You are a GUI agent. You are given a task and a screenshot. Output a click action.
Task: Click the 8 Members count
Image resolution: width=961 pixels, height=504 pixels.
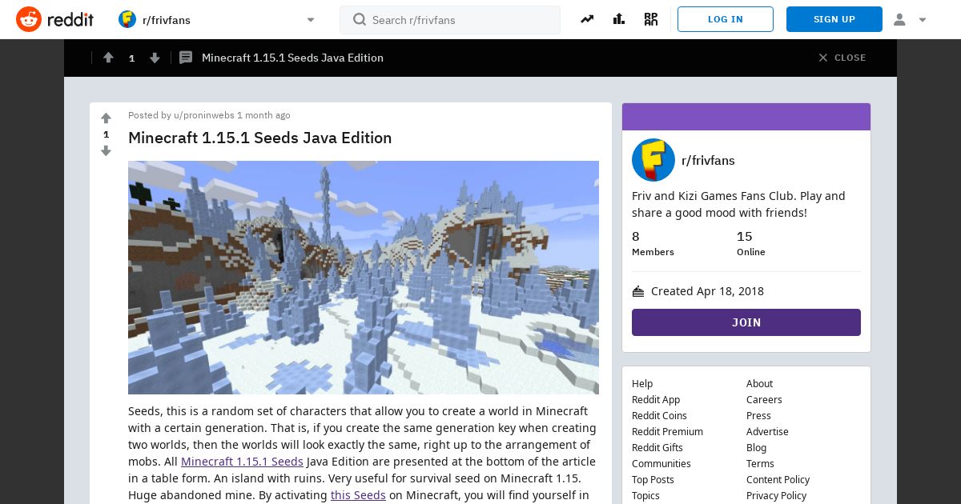[x=653, y=243]
